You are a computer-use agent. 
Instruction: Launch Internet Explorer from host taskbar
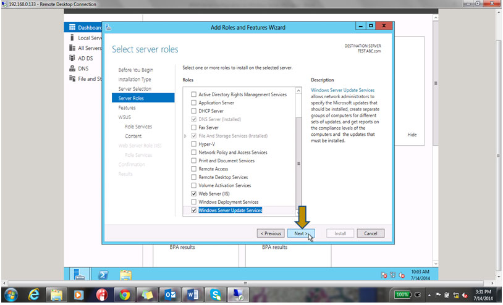[x=34, y=295]
